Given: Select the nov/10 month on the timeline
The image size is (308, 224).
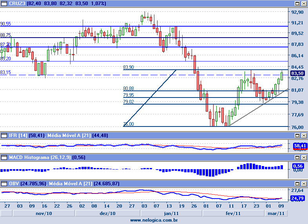Looking at the screenshot, I should tap(43, 213).
